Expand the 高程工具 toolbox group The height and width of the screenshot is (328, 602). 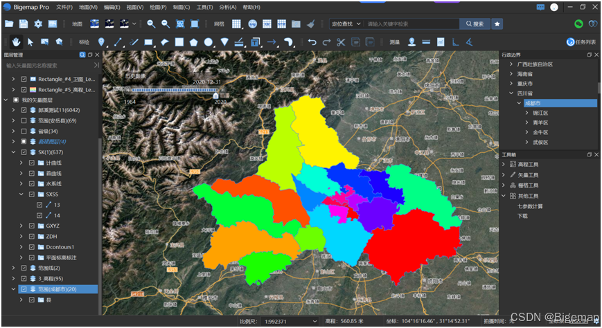[x=504, y=164]
